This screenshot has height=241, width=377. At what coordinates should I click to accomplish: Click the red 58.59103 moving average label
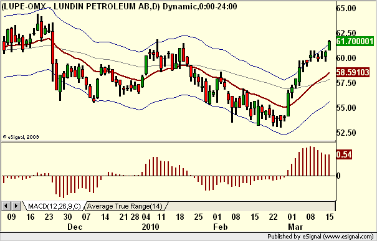pos(353,72)
